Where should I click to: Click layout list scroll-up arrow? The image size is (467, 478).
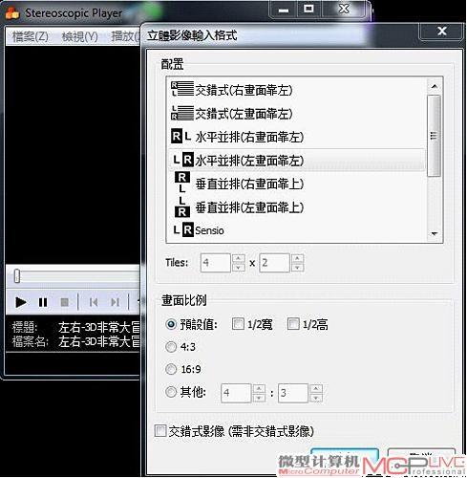[435, 86]
